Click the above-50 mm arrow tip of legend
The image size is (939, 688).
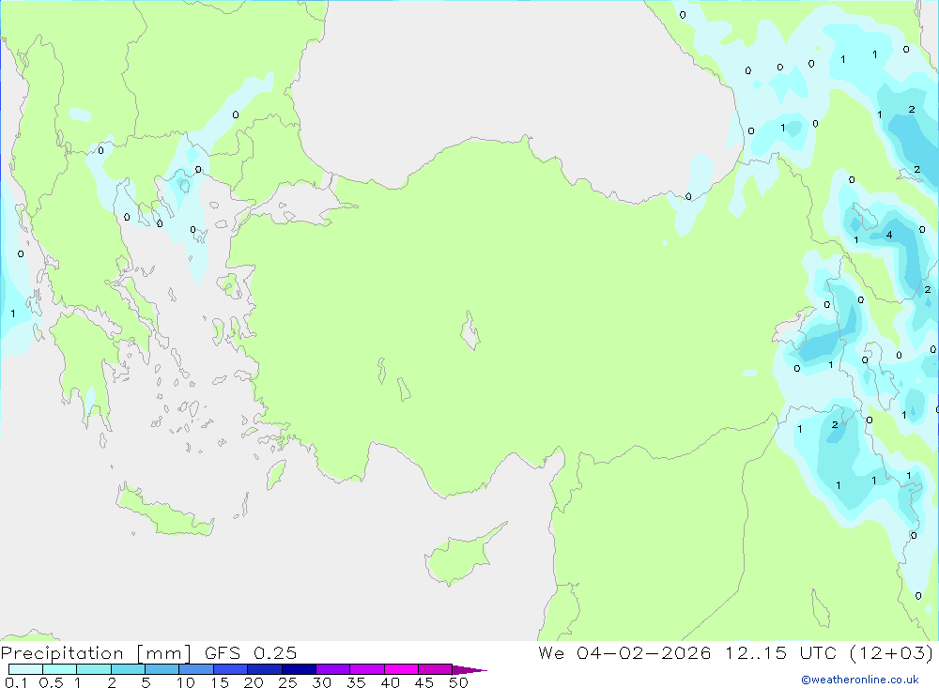coord(469,669)
